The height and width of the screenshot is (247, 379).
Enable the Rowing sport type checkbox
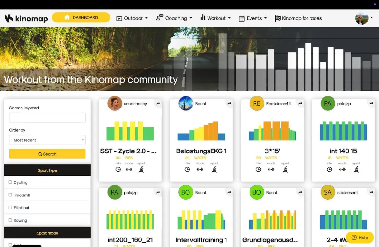tap(10, 220)
